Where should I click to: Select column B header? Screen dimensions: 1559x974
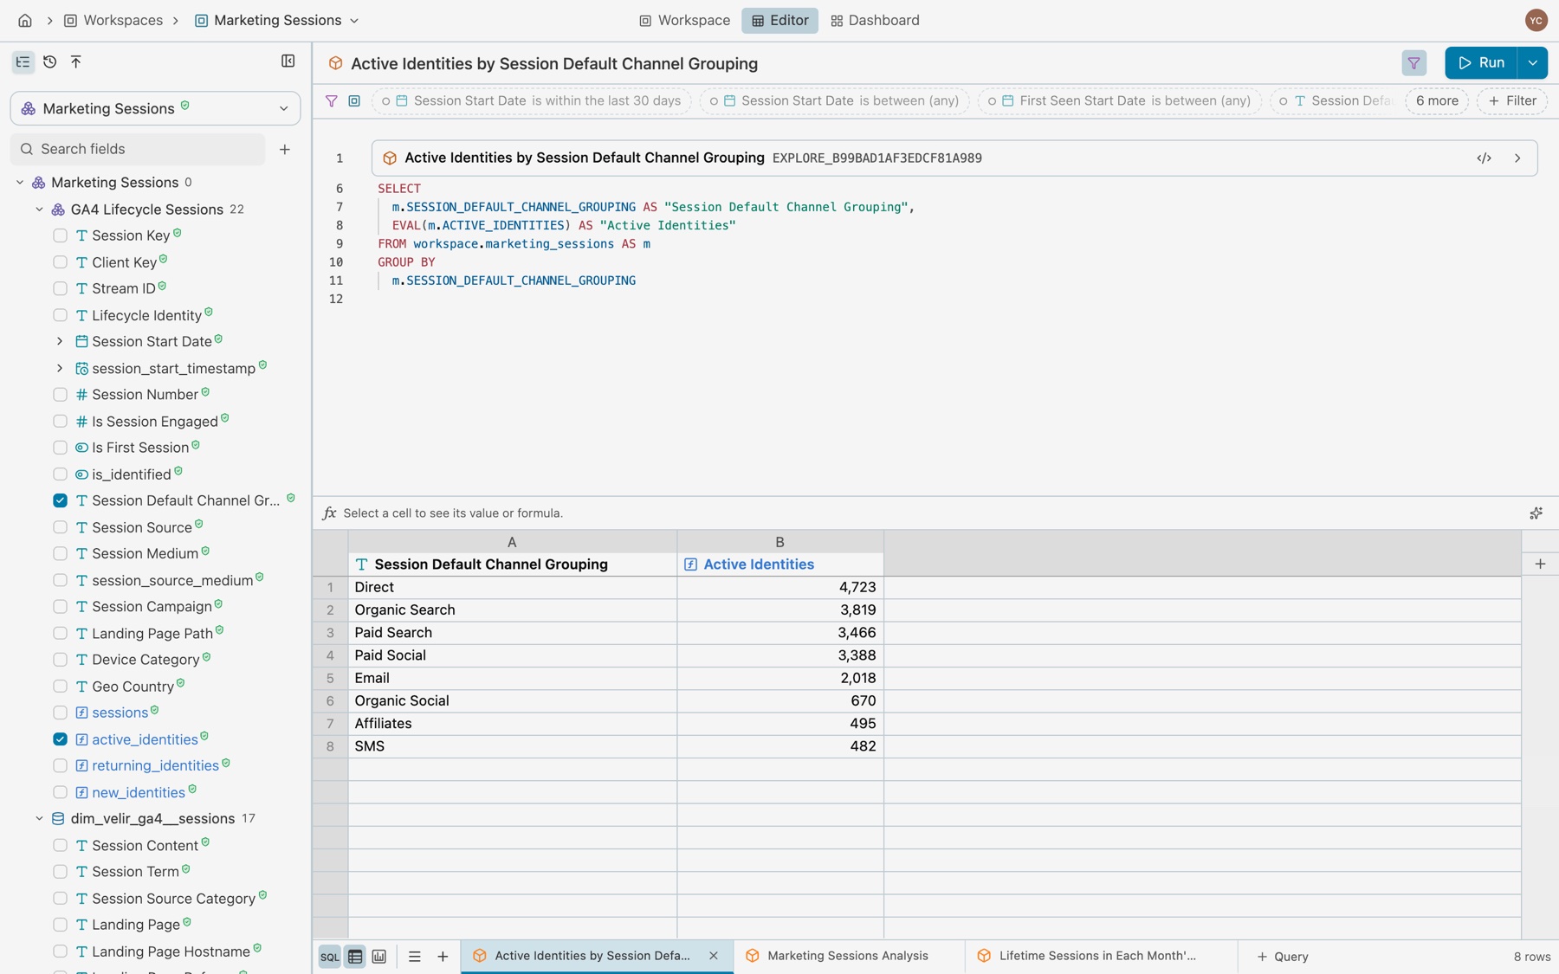tap(779, 542)
